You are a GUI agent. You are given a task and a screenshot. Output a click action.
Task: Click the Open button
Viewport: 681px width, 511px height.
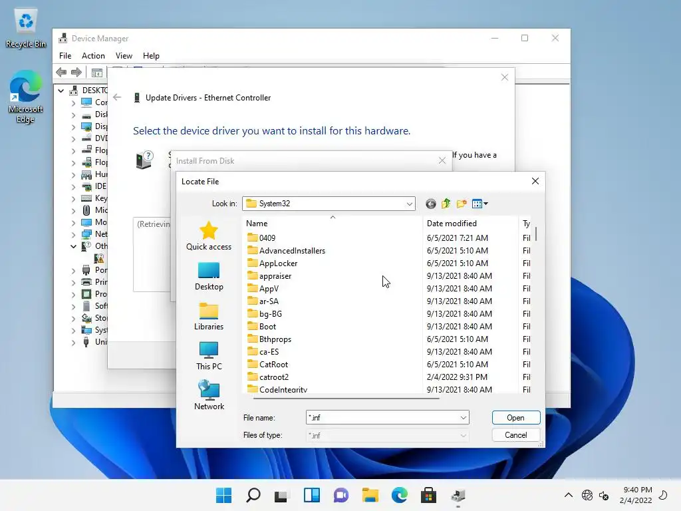(516, 418)
